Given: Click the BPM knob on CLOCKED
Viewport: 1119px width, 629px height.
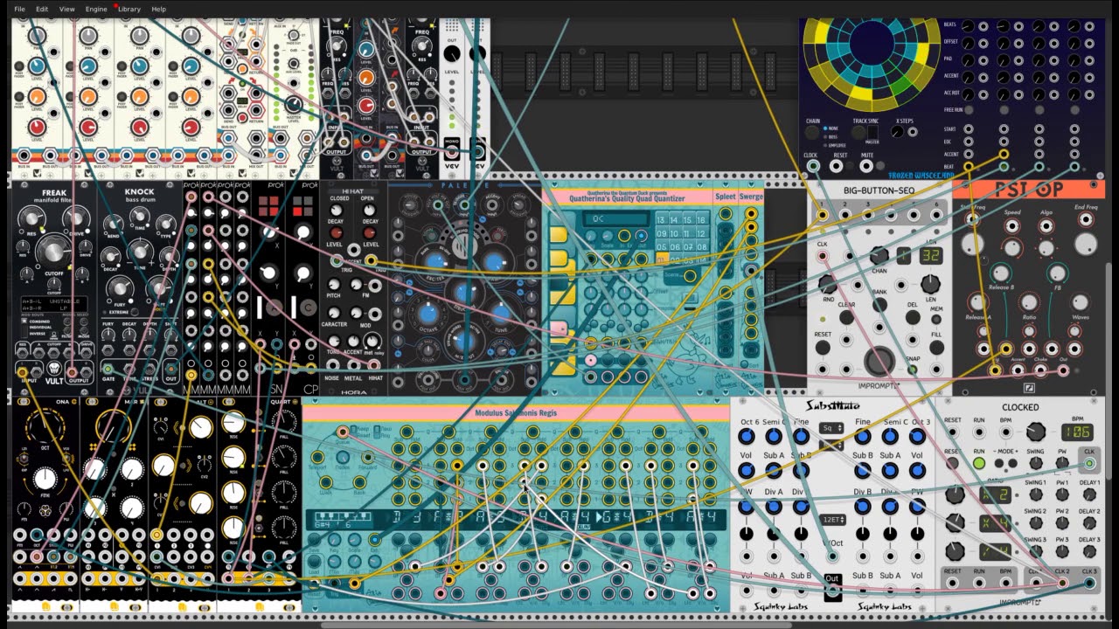Looking at the screenshot, I should tap(1036, 432).
